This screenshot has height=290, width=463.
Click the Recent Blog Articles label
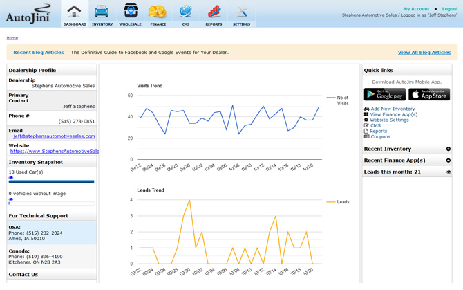[x=39, y=53]
